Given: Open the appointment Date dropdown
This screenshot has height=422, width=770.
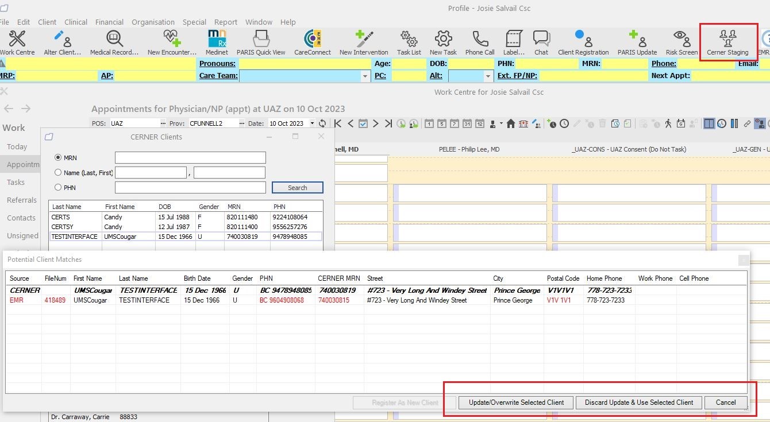Looking at the screenshot, I should pos(312,123).
